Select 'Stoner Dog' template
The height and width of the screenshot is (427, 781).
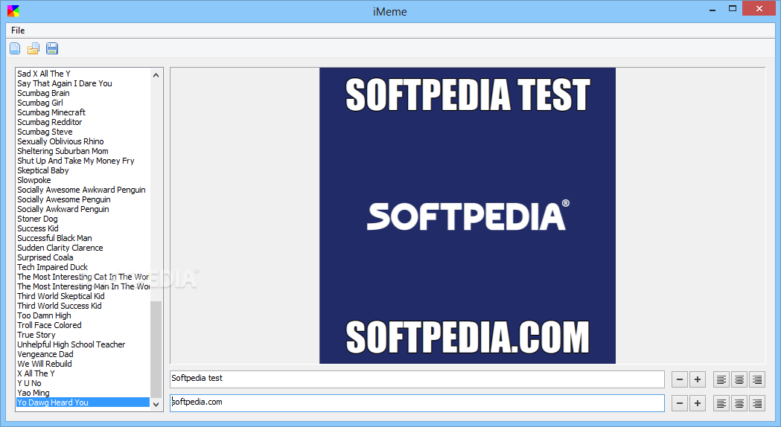coord(37,219)
